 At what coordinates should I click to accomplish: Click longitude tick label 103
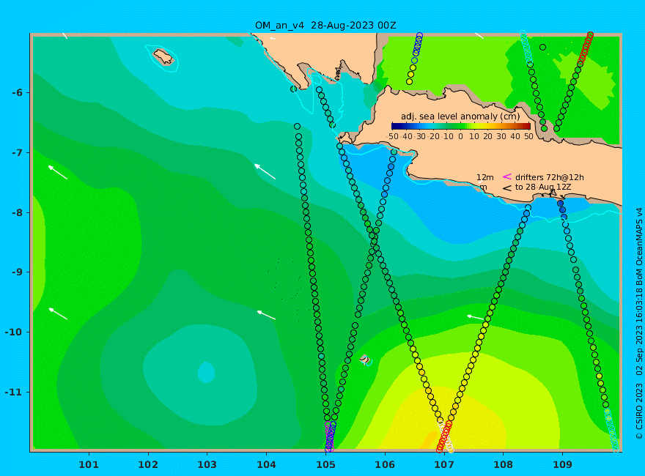click(207, 465)
